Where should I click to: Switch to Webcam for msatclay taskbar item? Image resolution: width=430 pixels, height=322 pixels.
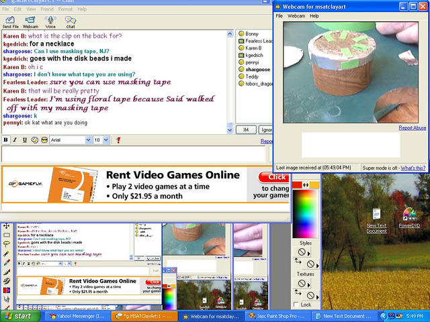pyautogui.click(x=211, y=316)
